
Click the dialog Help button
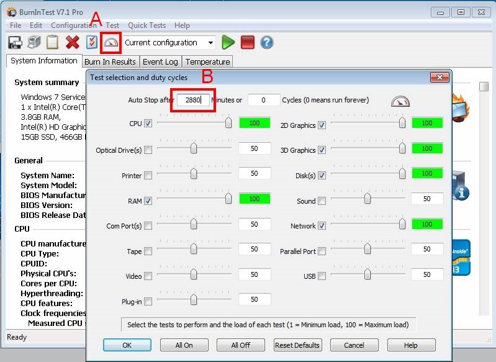[x=411, y=345]
